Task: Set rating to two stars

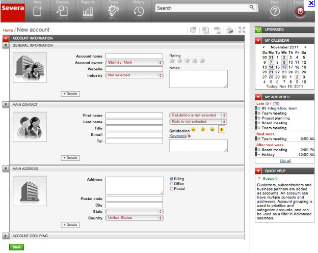Action: click(x=180, y=61)
